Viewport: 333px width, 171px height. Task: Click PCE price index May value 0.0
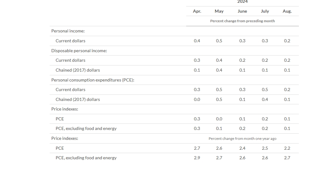tap(219, 119)
